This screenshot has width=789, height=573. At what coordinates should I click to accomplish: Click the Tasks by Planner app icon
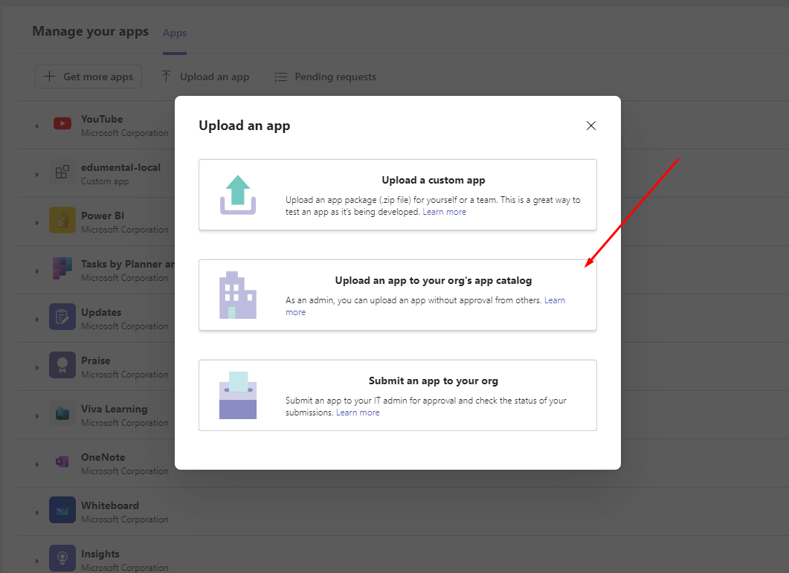click(x=62, y=268)
